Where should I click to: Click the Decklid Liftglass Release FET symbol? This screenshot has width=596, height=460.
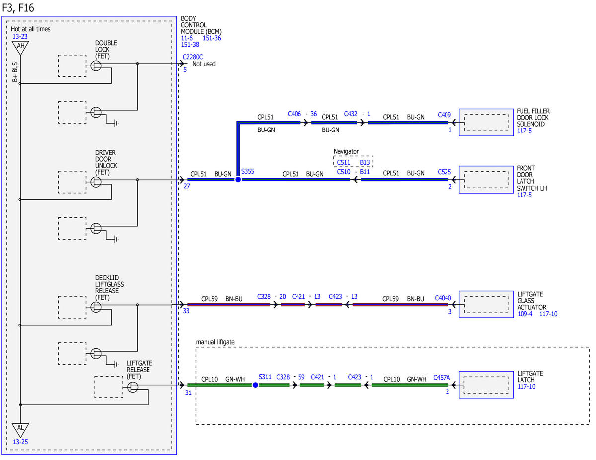[97, 307]
